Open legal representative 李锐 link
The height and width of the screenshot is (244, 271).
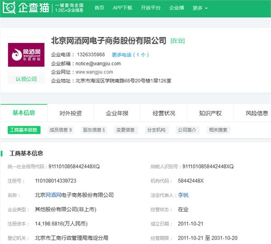pyautogui.click(x=183, y=195)
